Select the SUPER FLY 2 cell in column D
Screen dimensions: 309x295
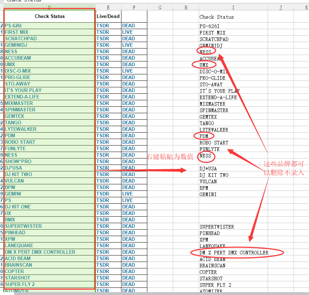50,284
